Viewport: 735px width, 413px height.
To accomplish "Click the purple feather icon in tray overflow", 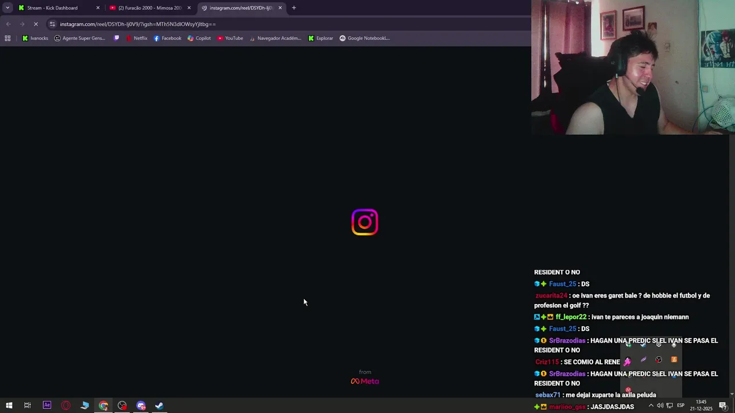I will point(643,360).
